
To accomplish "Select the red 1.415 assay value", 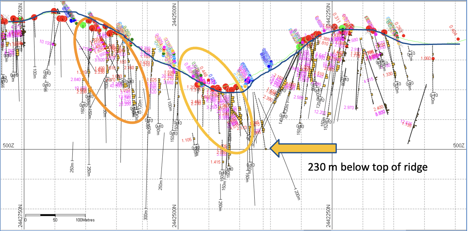I will pyautogui.click(x=215, y=162).
